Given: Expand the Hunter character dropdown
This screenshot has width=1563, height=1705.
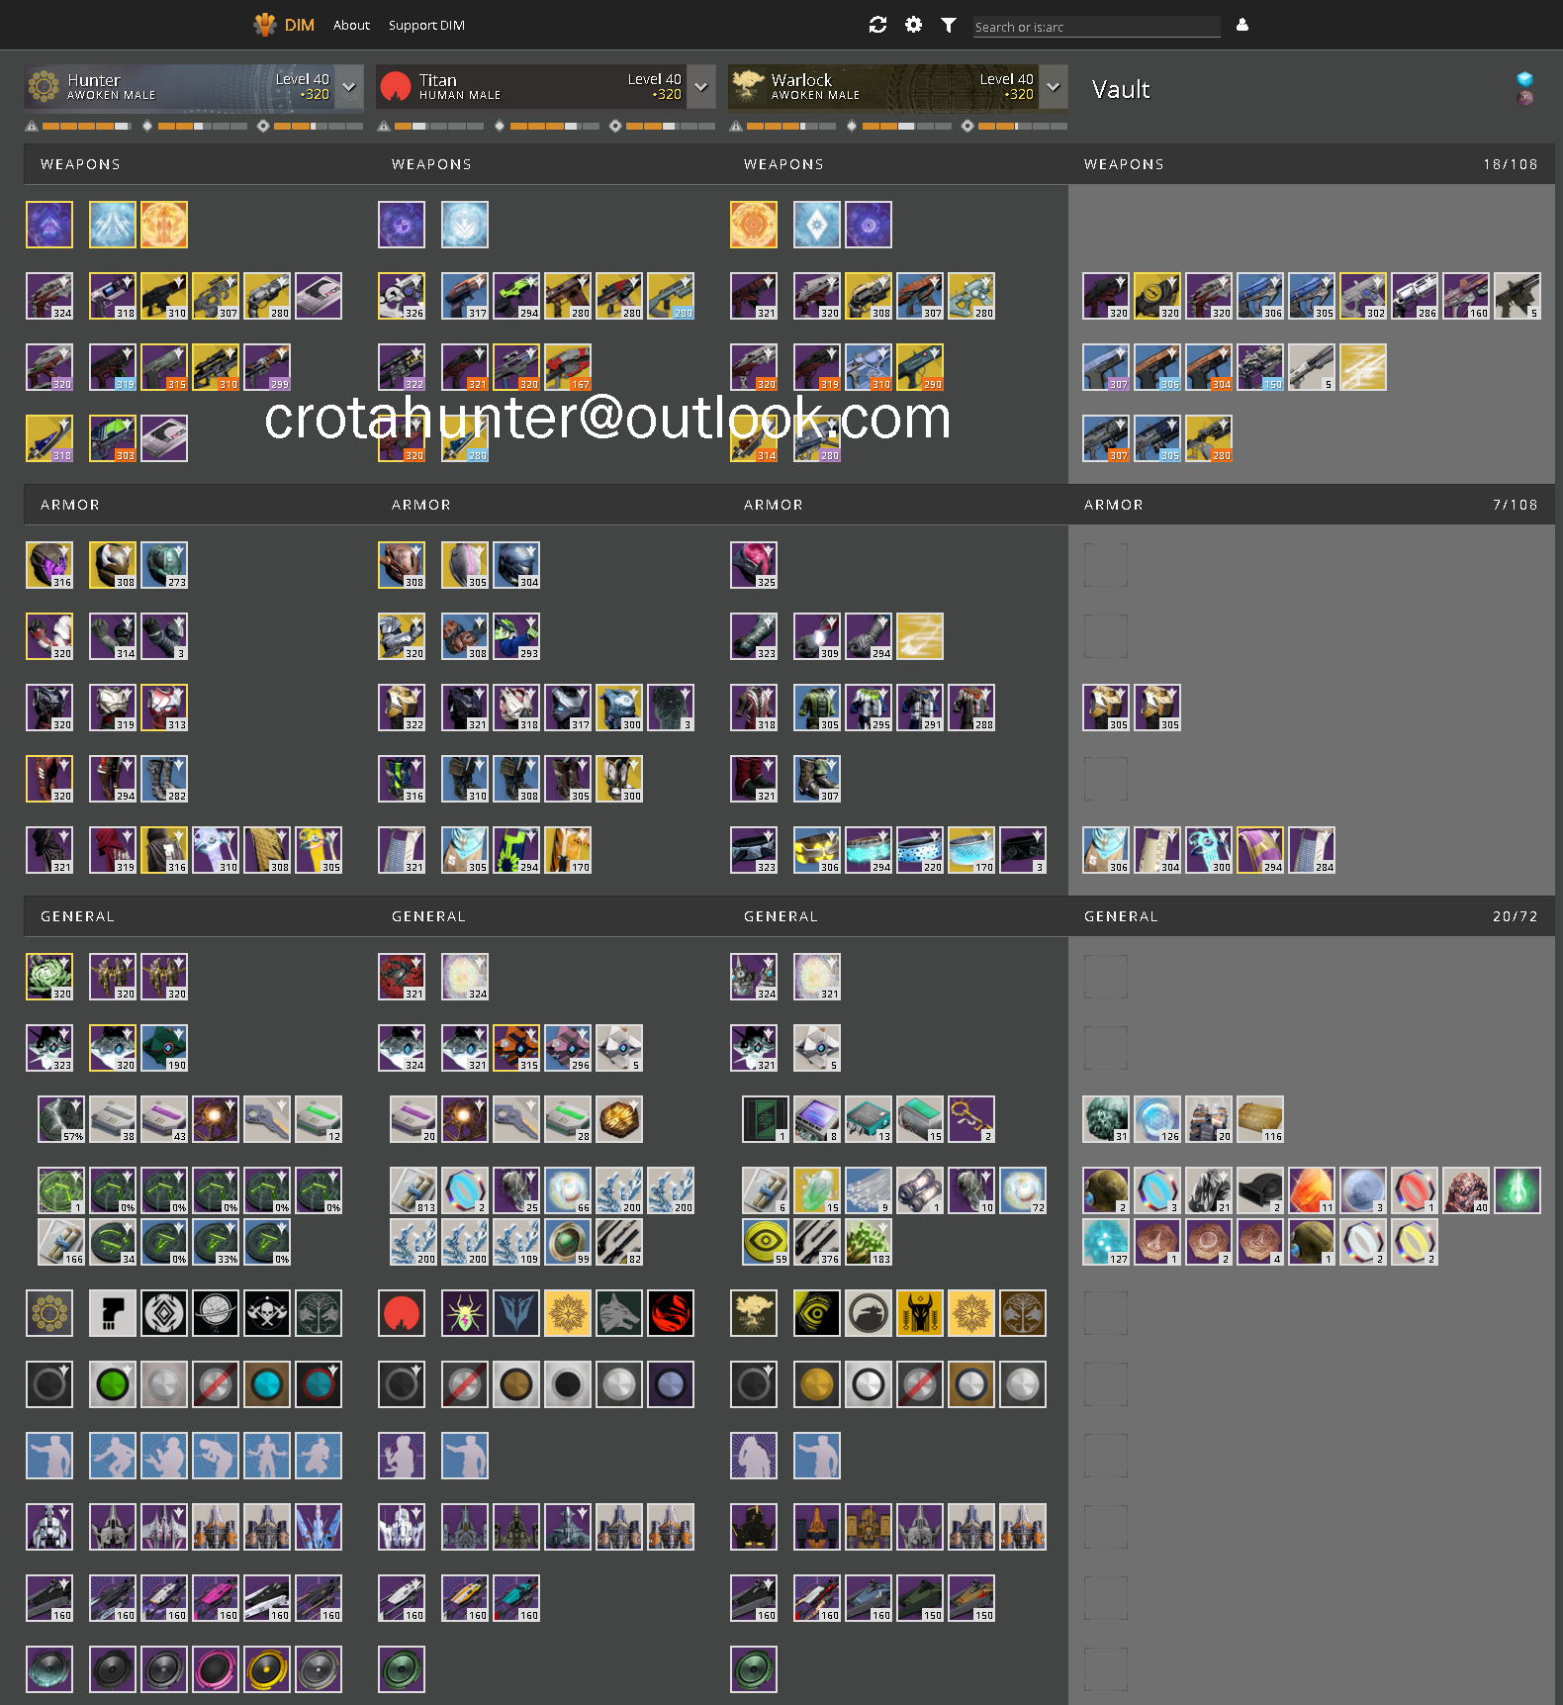Looking at the screenshot, I should click(349, 87).
